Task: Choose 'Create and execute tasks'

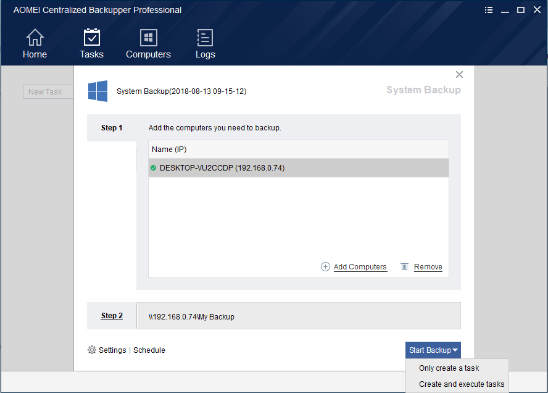Action: coord(462,384)
